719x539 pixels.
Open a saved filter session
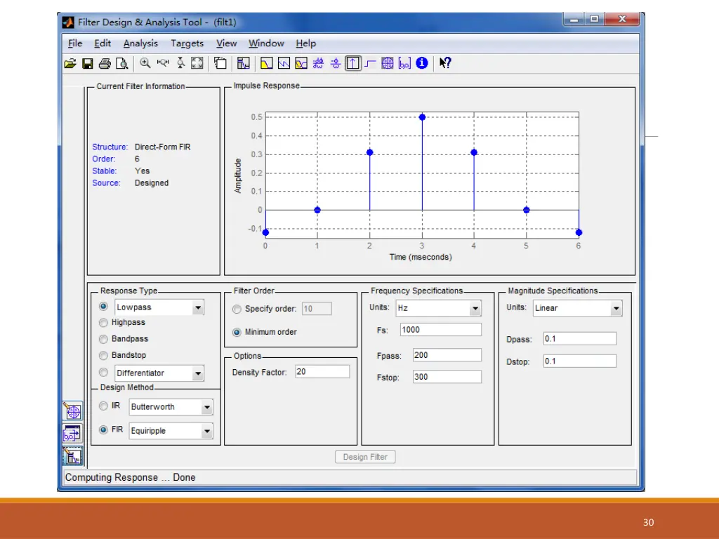70,63
